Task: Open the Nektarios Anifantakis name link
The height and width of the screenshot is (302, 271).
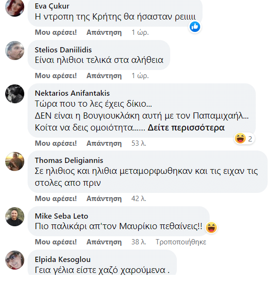Action: click(72, 93)
